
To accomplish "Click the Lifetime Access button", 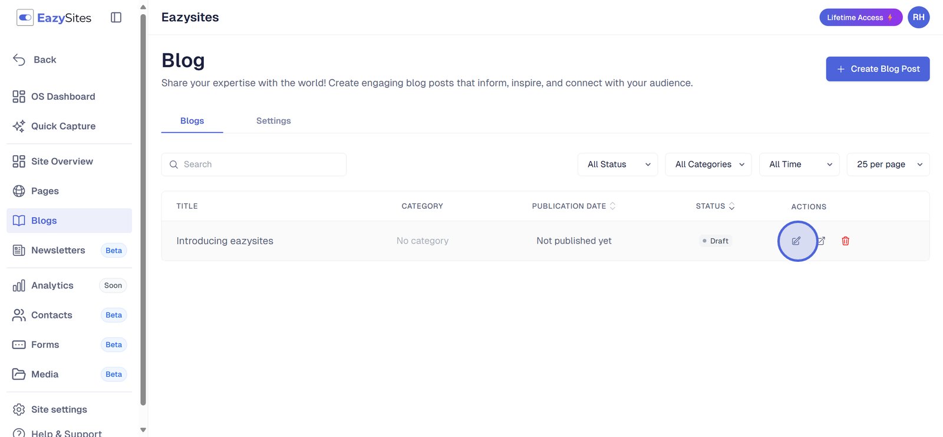I will tap(860, 17).
